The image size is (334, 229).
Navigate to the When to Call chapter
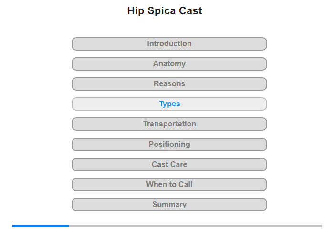pos(169,185)
